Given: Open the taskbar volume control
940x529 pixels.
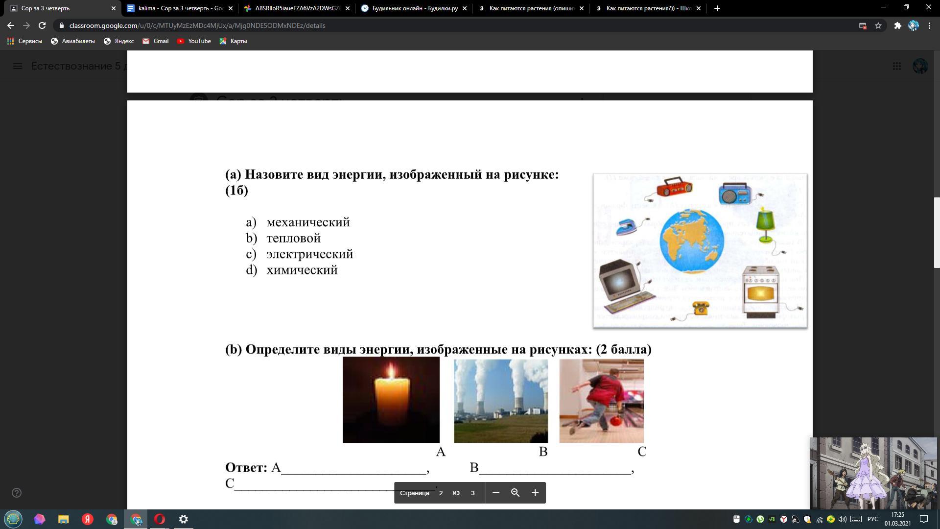Looking at the screenshot, I should click(842, 519).
